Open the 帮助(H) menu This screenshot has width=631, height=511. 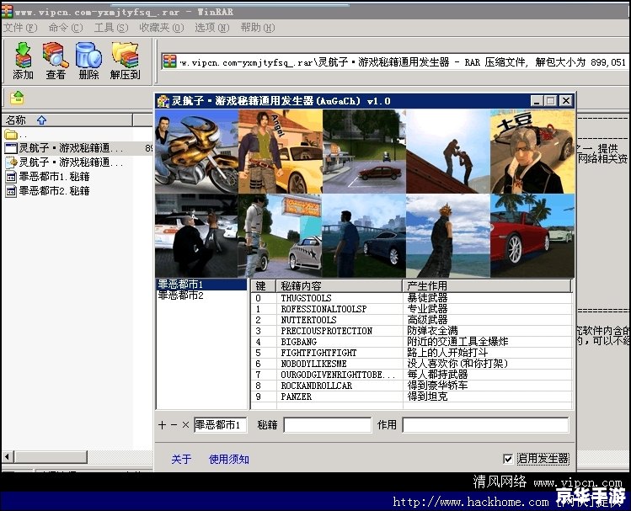[258, 28]
